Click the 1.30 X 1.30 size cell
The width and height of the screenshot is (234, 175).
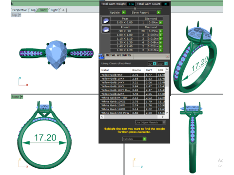[125, 42]
